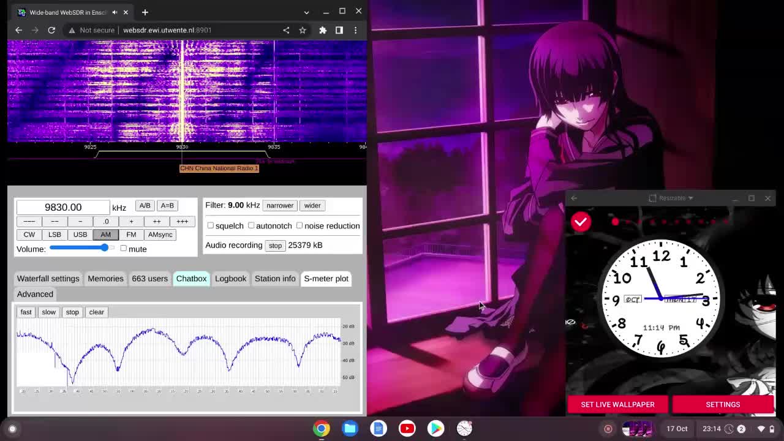Open the Resizable window size dropdown
784x441 pixels.
point(671,198)
